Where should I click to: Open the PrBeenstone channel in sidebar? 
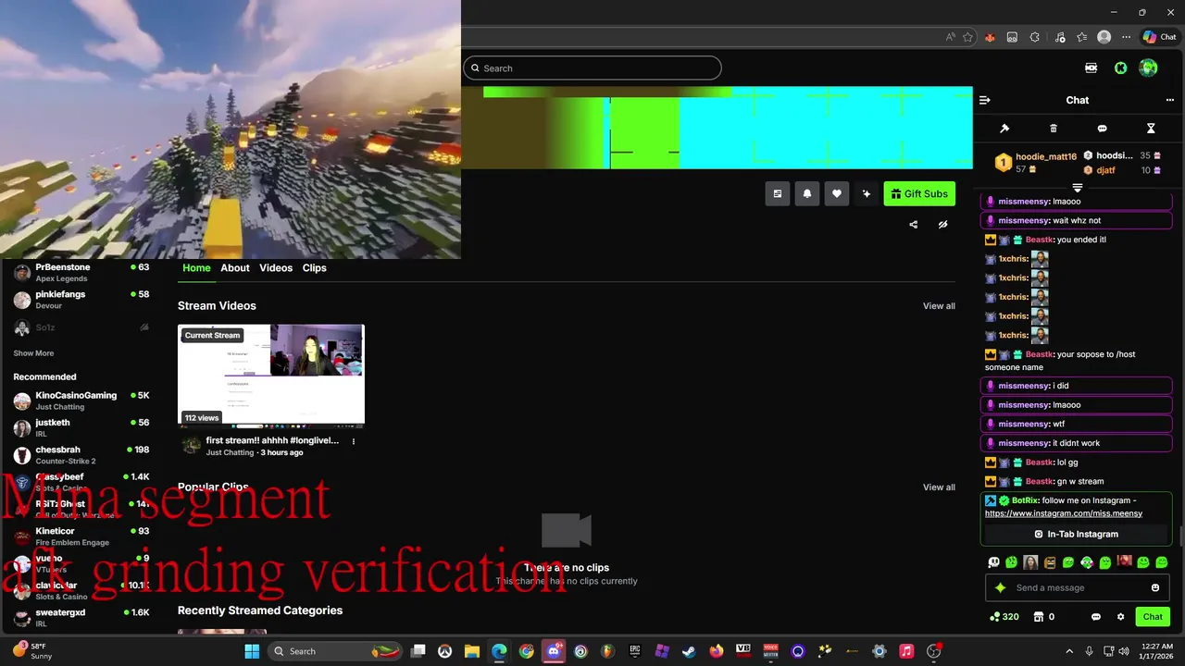(x=81, y=272)
